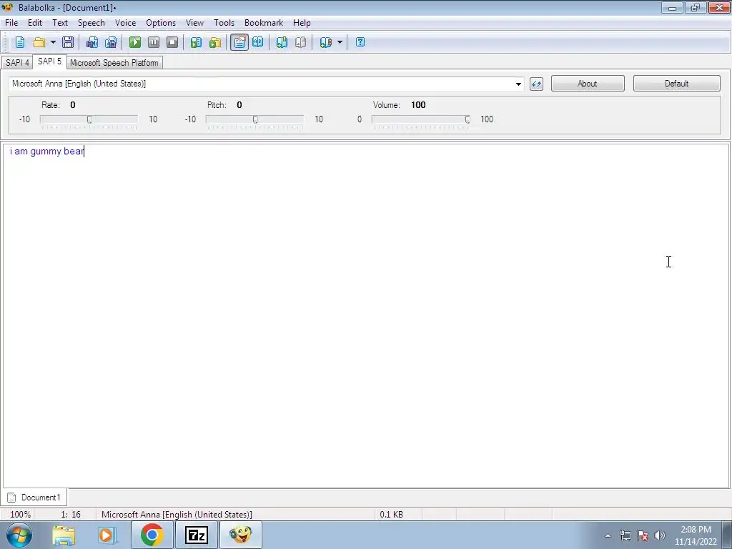732x549 pixels.
Task: Click in the text area after 'i am gummy bear'
Action: click(86, 152)
